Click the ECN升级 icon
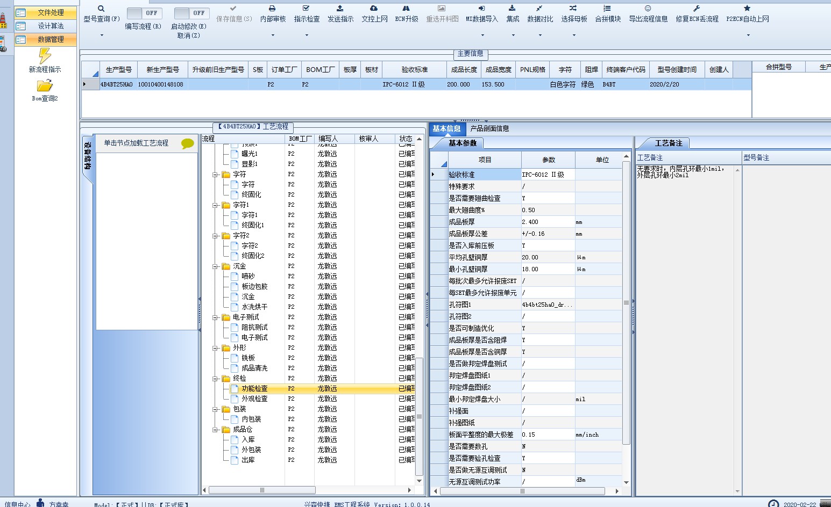831x507 pixels. (406, 9)
